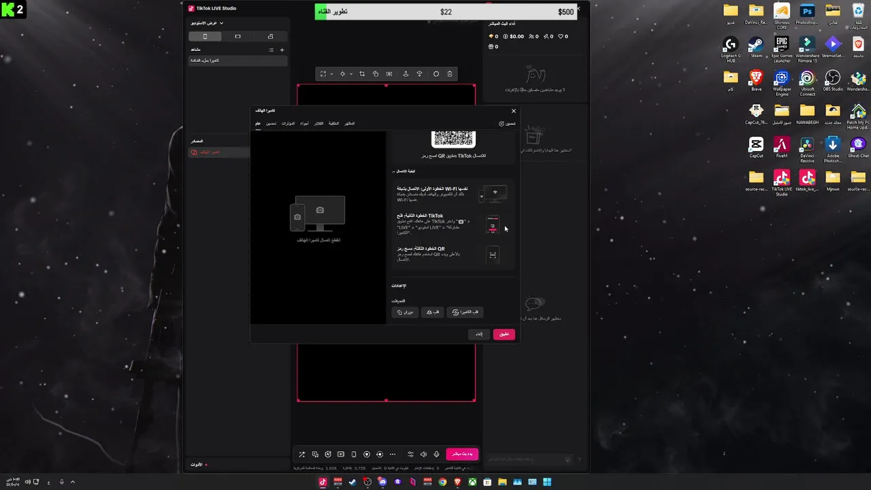Select landscape layout button

[x=237, y=36]
